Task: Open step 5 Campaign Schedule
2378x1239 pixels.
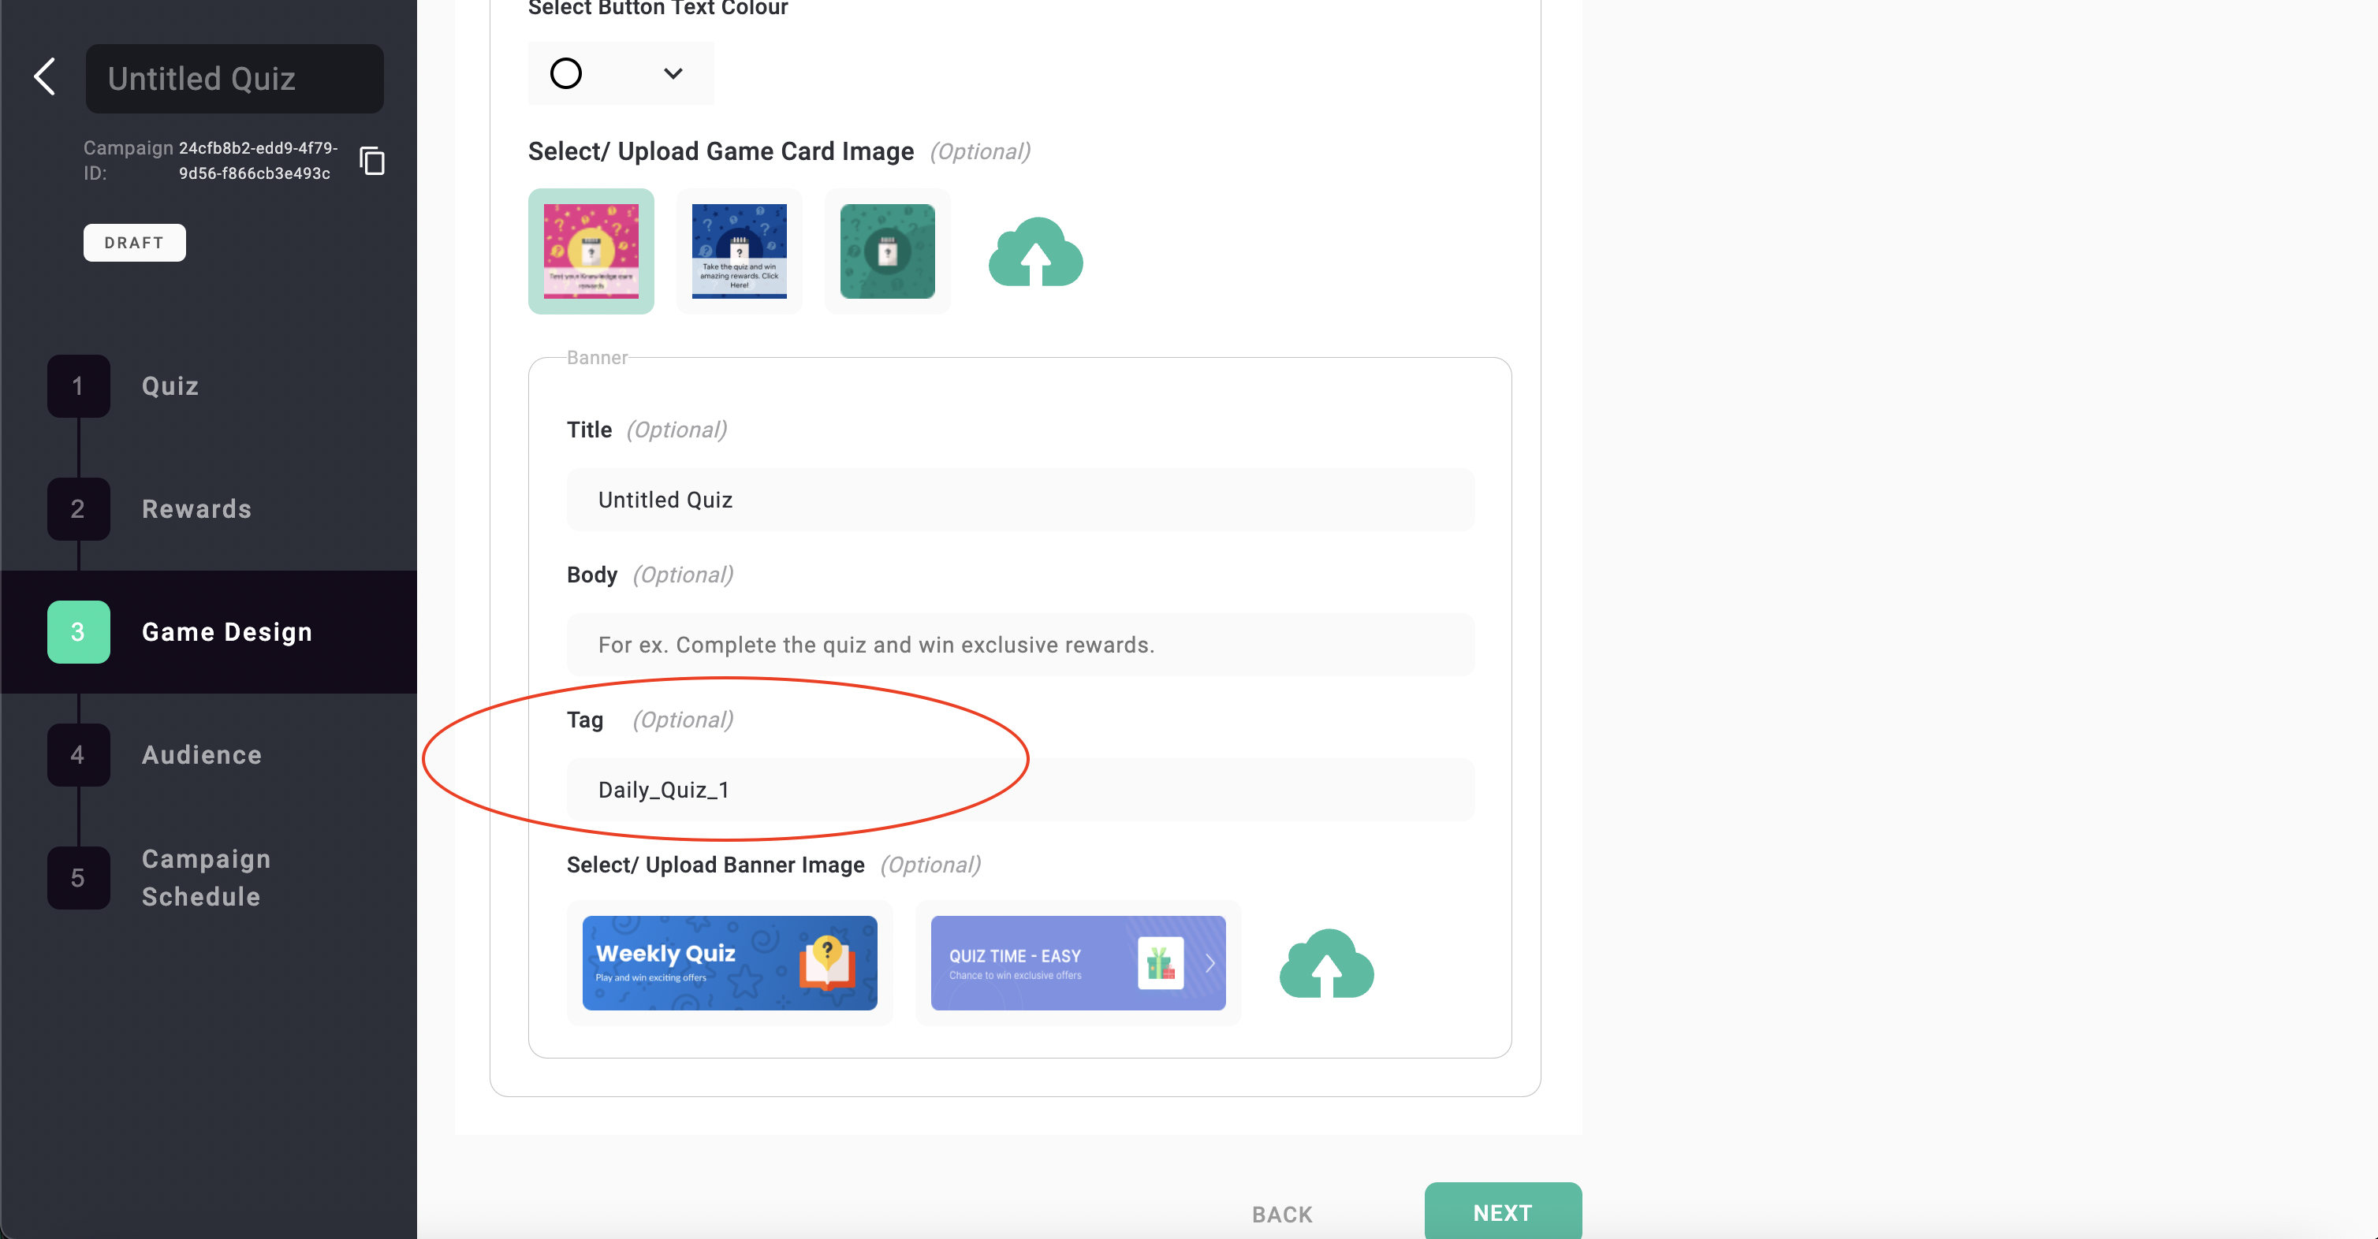Action: coord(205,876)
